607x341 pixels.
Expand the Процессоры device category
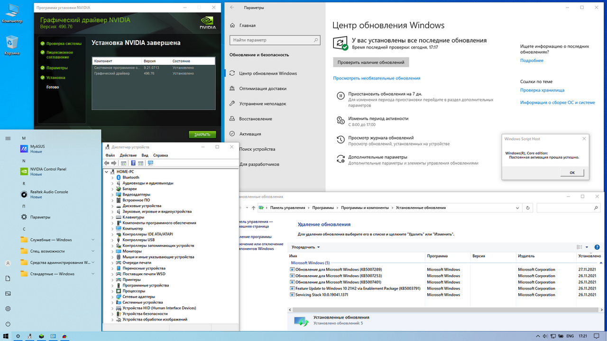(x=112, y=291)
